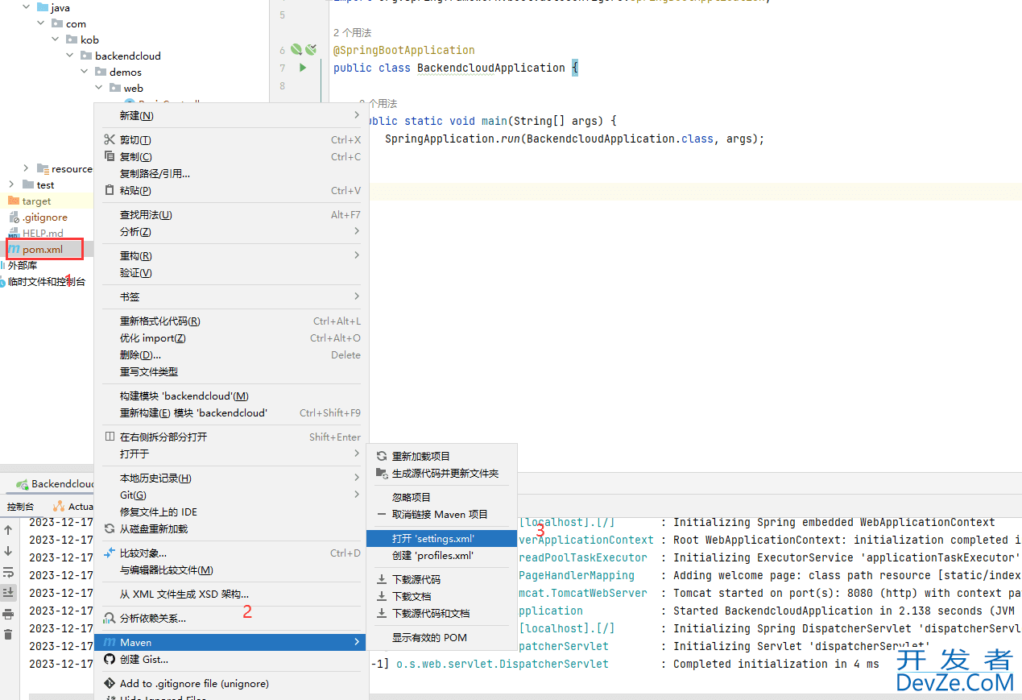Click the download icon beside 下载源代码

click(382, 579)
